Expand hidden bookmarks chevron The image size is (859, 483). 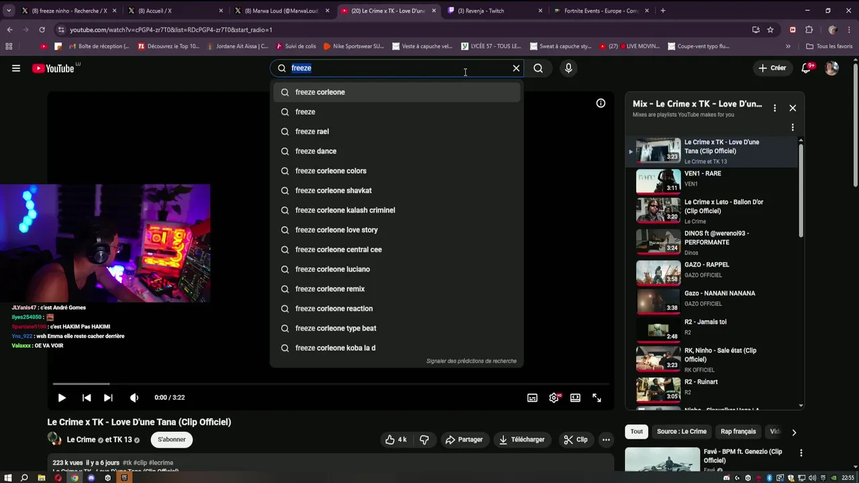(788, 46)
